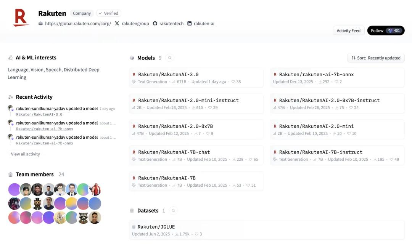Open the raccoon avatar team member
Image resolution: width=412 pixels, height=245 pixels.
coord(83,218)
